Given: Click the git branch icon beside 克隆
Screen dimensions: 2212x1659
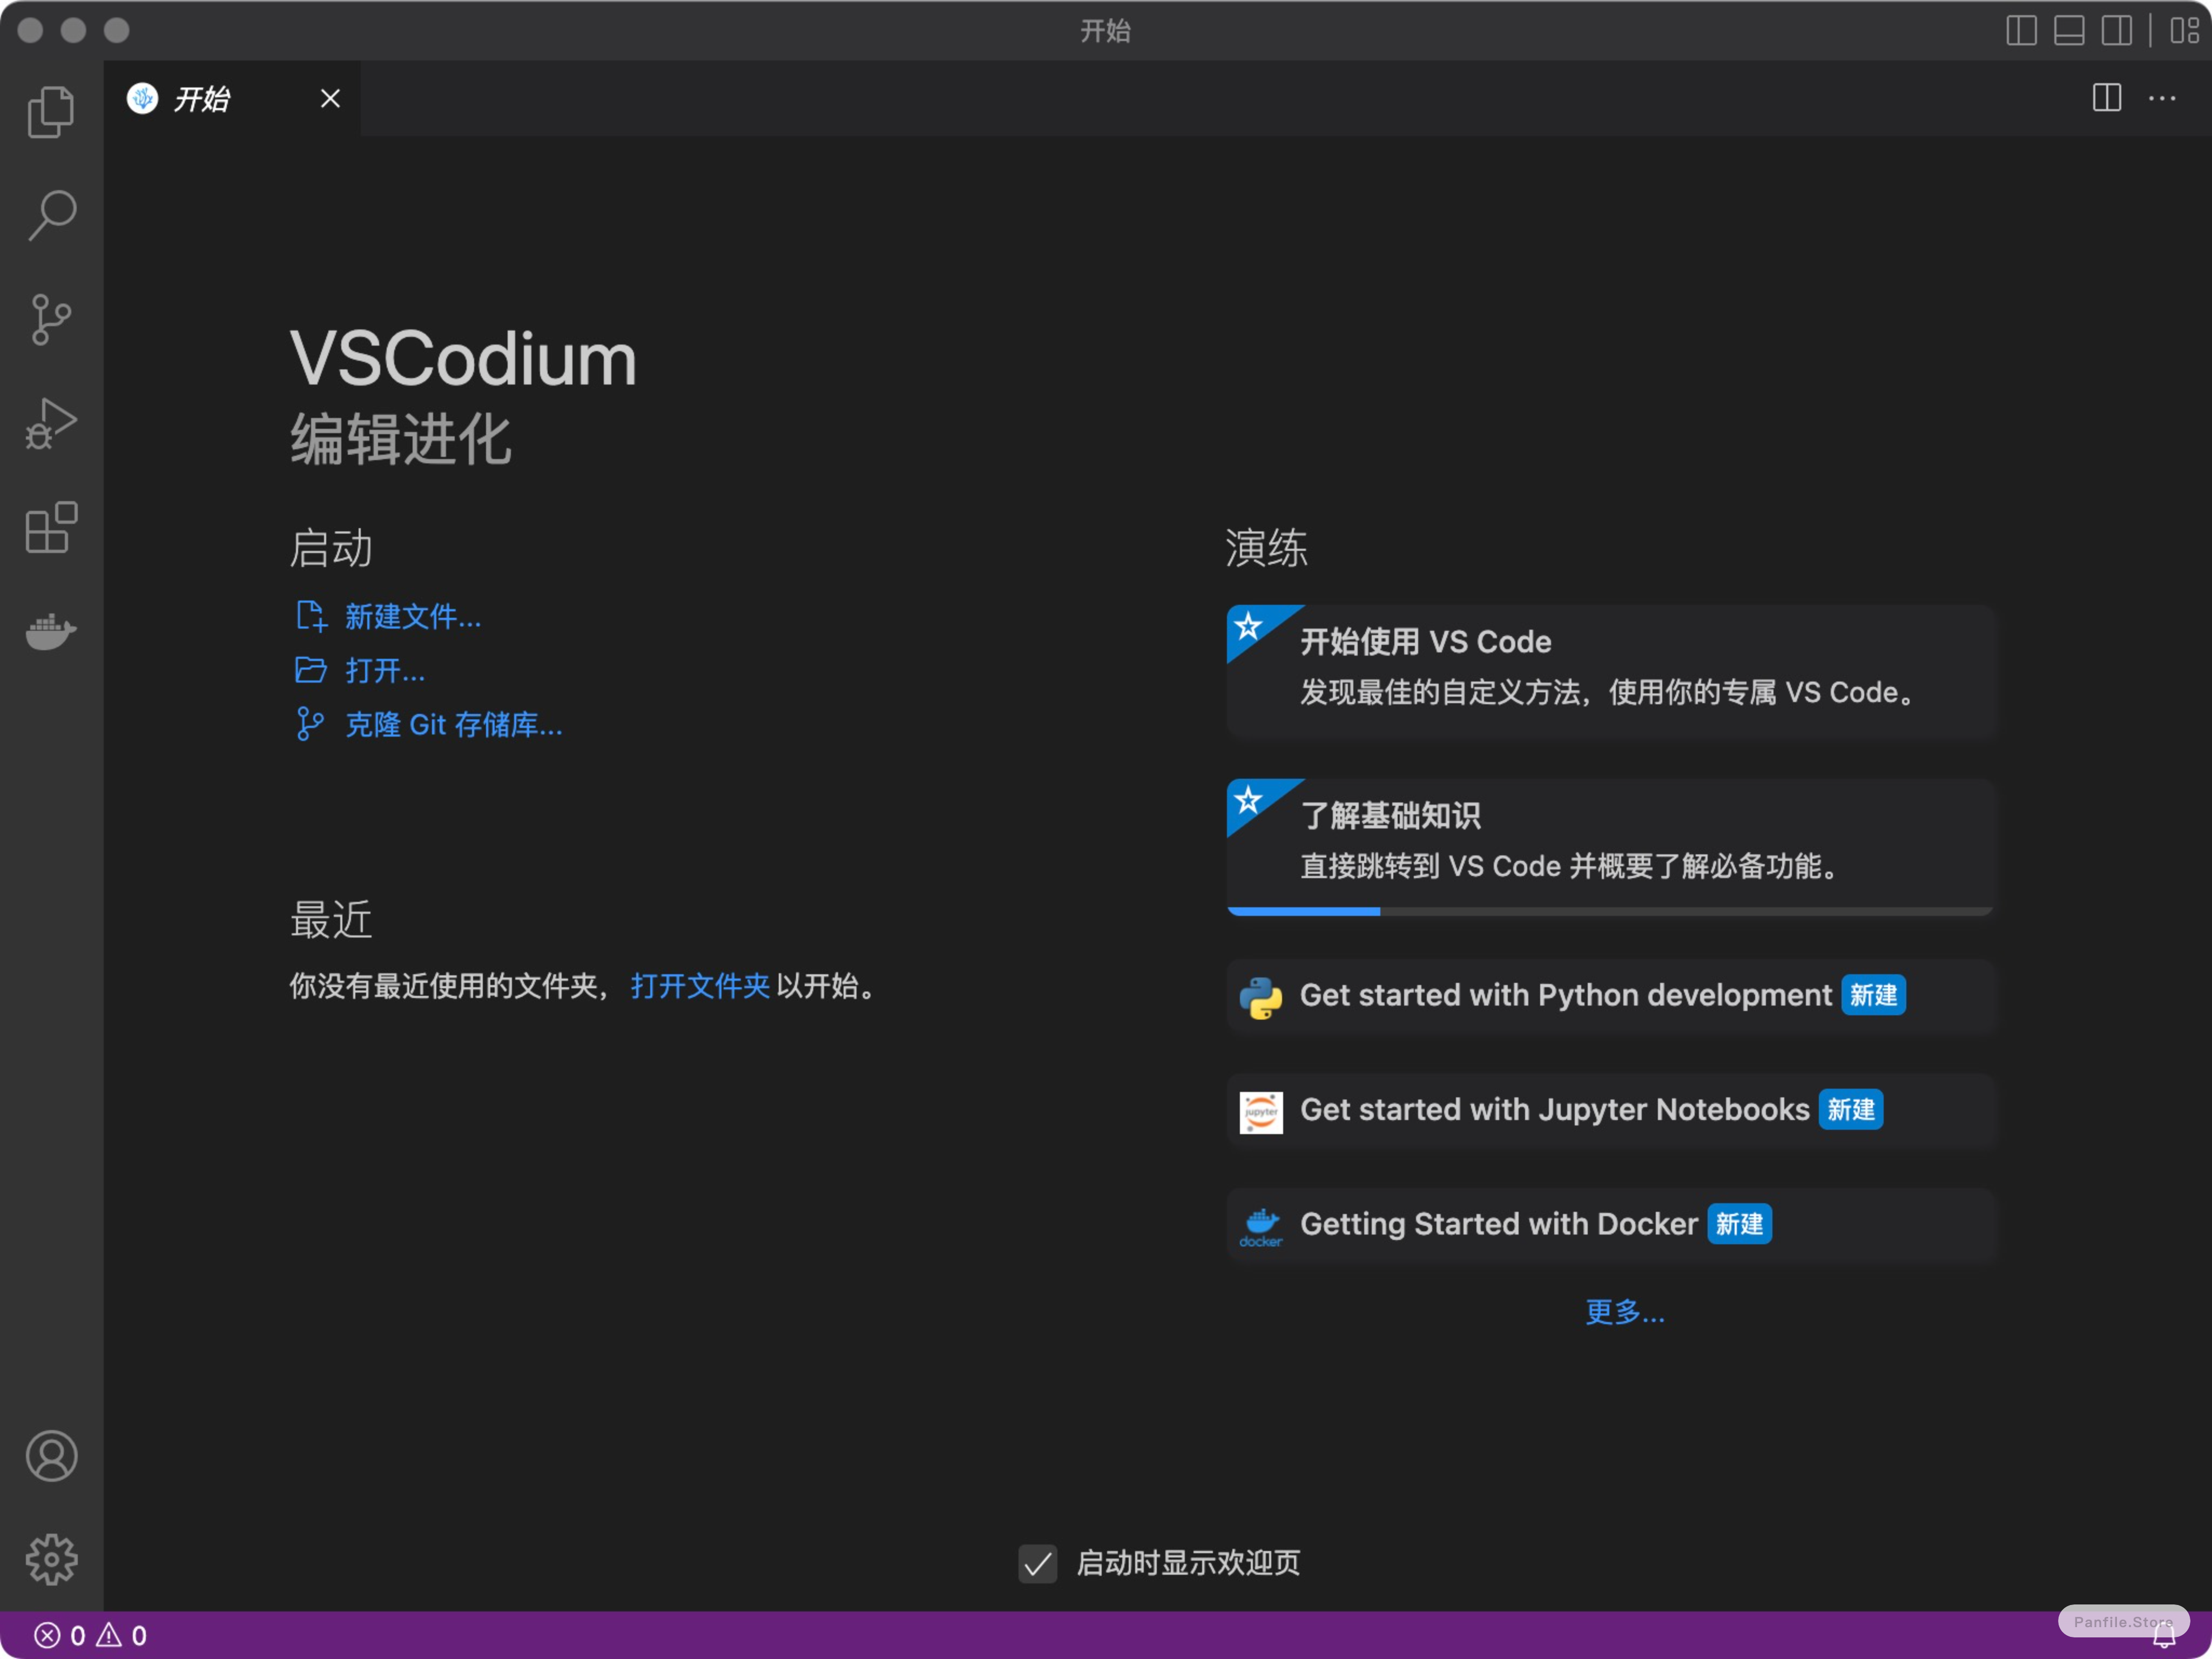Looking at the screenshot, I should [310, 724].
